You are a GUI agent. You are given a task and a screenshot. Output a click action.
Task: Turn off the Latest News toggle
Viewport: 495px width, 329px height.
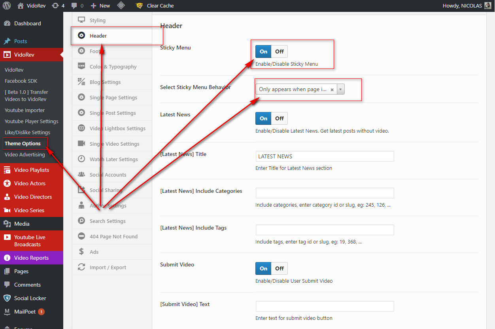[280, 118]
